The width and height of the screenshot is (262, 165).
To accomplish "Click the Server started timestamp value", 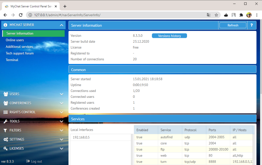I will [x=148, y=79].
